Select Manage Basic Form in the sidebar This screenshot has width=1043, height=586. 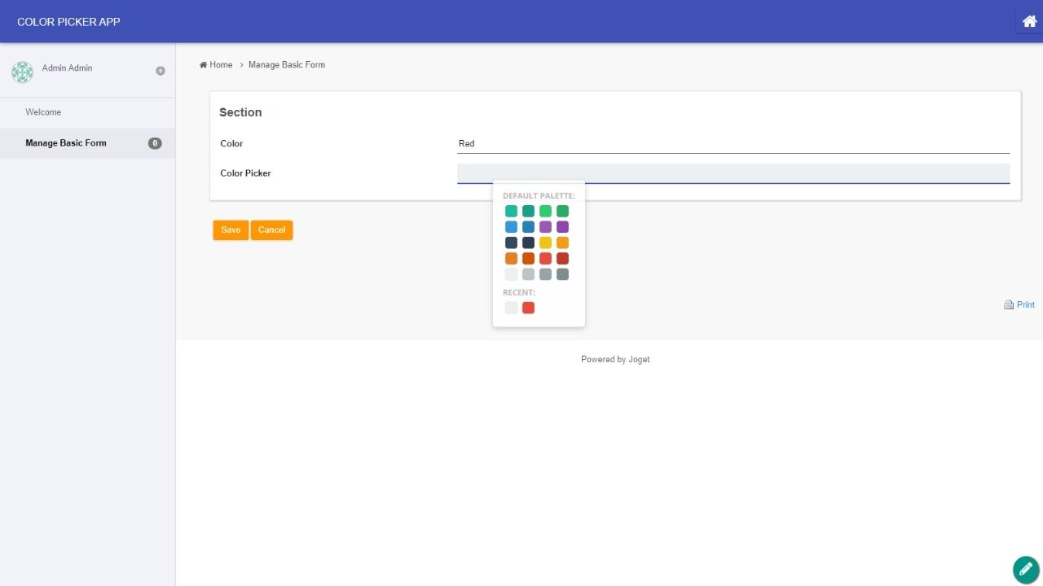point(66,143)
